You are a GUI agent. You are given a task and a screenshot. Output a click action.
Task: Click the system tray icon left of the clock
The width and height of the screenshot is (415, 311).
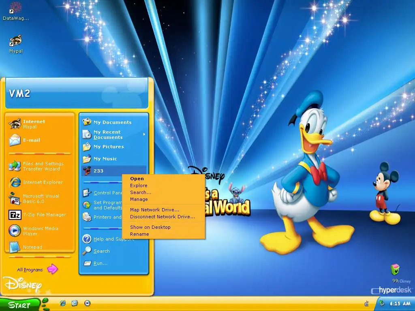[x=366, y=304]
